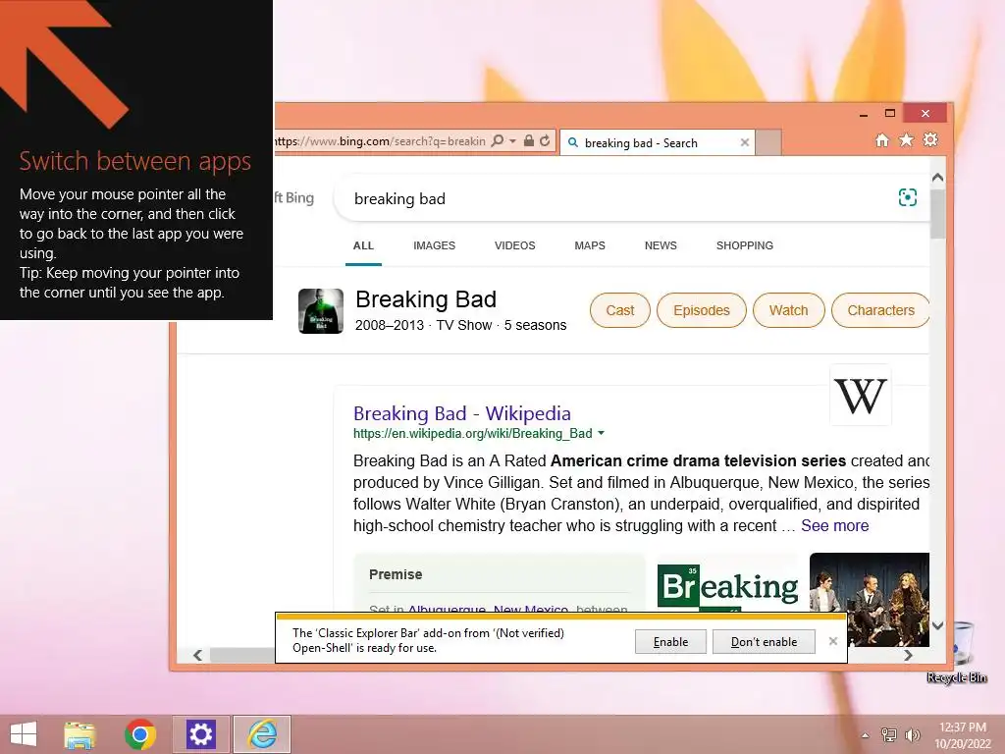Open a new blank tab
1005x754 pixels.
pyautogui.click(x=768, y=142)
